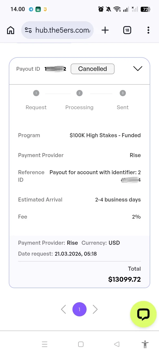Viewport: 159px width, 354px height.
Task: Open the tab switcher showing 18 tabs
Action: [x=127, y=30]
